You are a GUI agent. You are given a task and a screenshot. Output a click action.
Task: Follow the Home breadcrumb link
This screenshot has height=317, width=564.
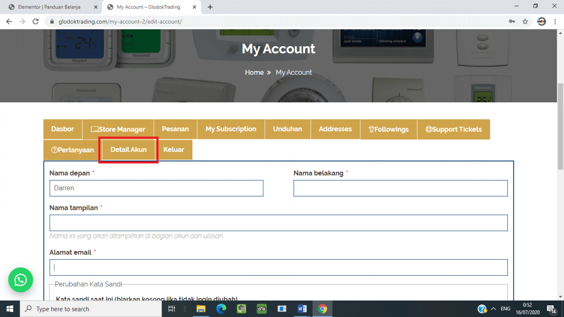point(254,72)
